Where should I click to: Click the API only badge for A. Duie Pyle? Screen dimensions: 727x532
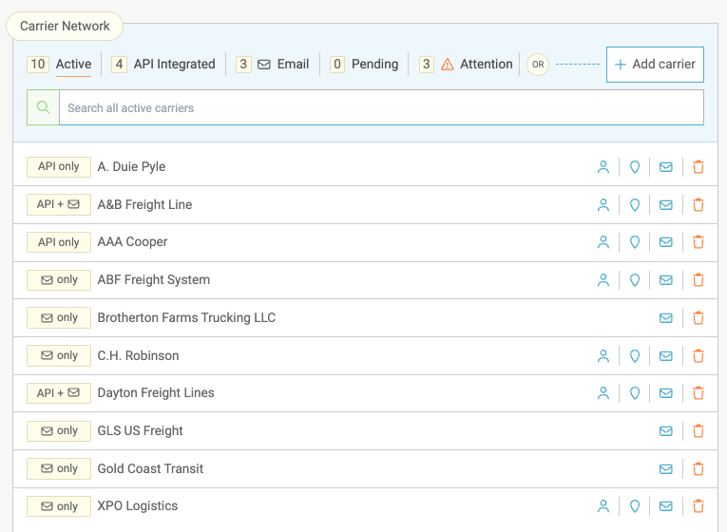click(59, 167)
